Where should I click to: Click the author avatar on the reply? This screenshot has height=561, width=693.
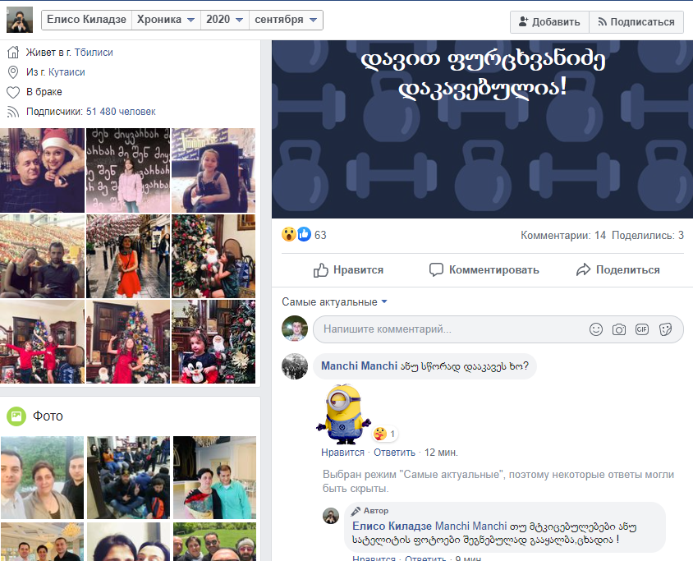[x=331, y=516]
